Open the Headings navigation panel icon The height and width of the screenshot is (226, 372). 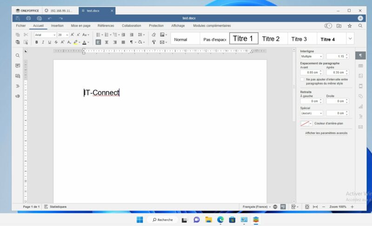coord(18,86)
